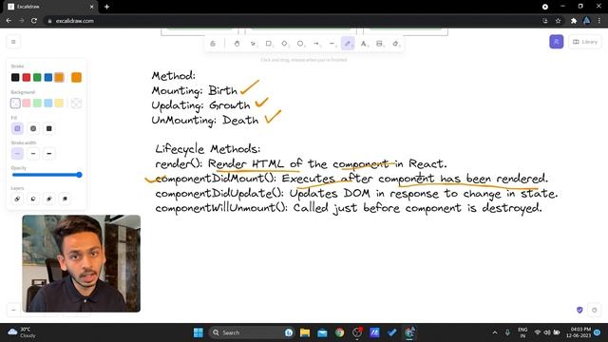Image resolution: width=608 pixels, height=342 pixels.
Task: Open Mail app from taskbar
Action: click(x=322, y=332)
